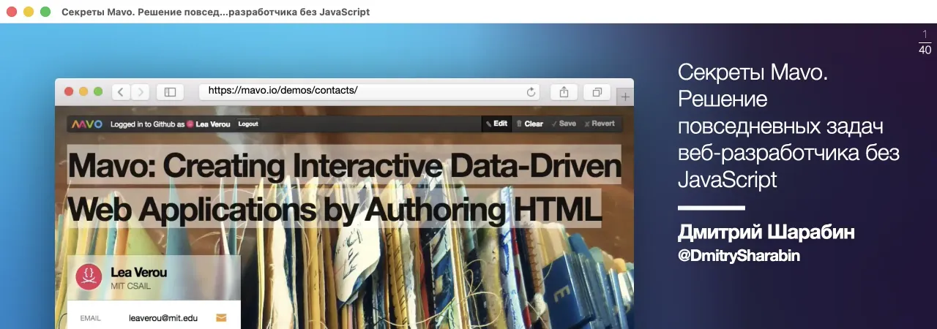
Task: Click the Logout button in Mavo bar
Action: (248, 124)
